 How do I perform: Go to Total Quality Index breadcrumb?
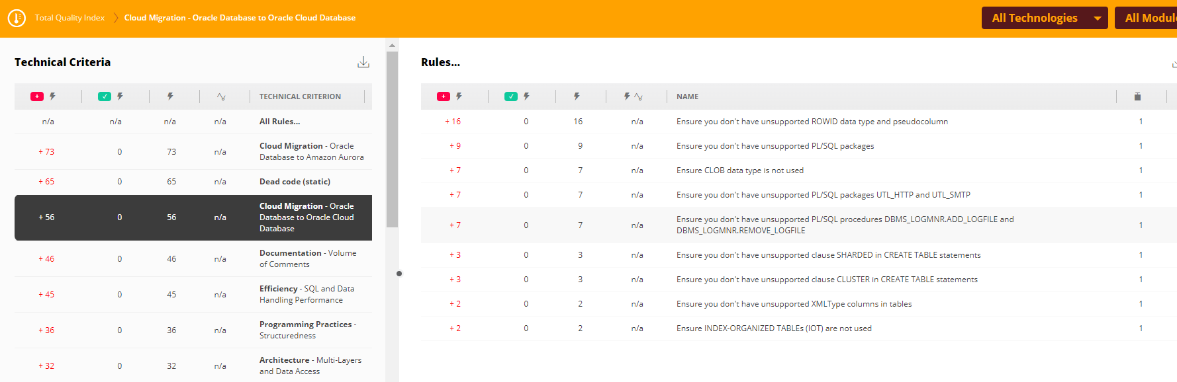[x=70, y=18]
